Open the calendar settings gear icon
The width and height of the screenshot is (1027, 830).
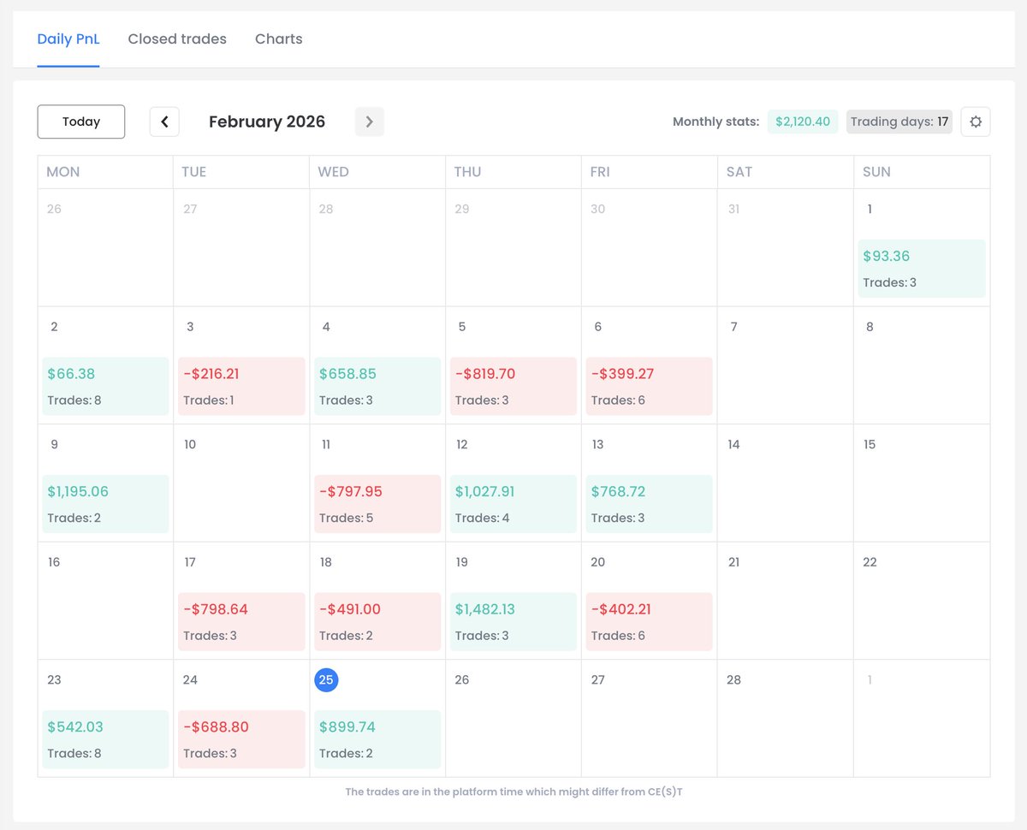click(x=975, y=122)
